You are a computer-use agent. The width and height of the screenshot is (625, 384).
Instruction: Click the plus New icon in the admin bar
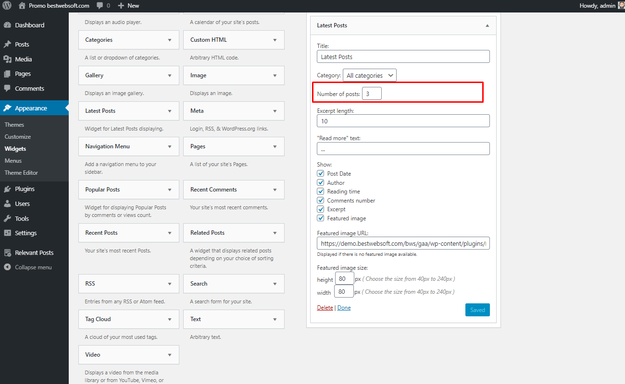pyautogui.click(x=121, y=6)
